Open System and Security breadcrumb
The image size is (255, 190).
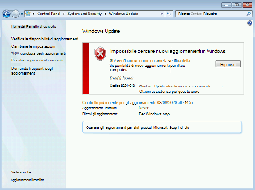coord(85,14)
